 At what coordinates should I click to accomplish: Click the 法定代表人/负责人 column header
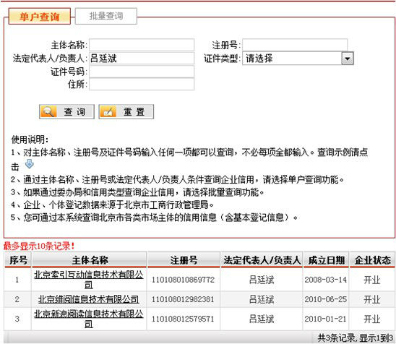click(x=262, y=260)
